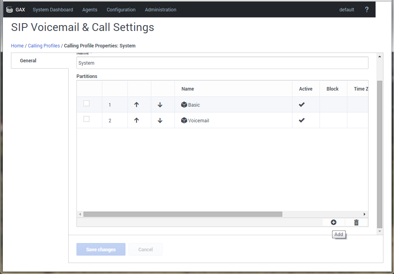Open help via question mark icon
Screen dimensions: 394x274
(367, 10)
